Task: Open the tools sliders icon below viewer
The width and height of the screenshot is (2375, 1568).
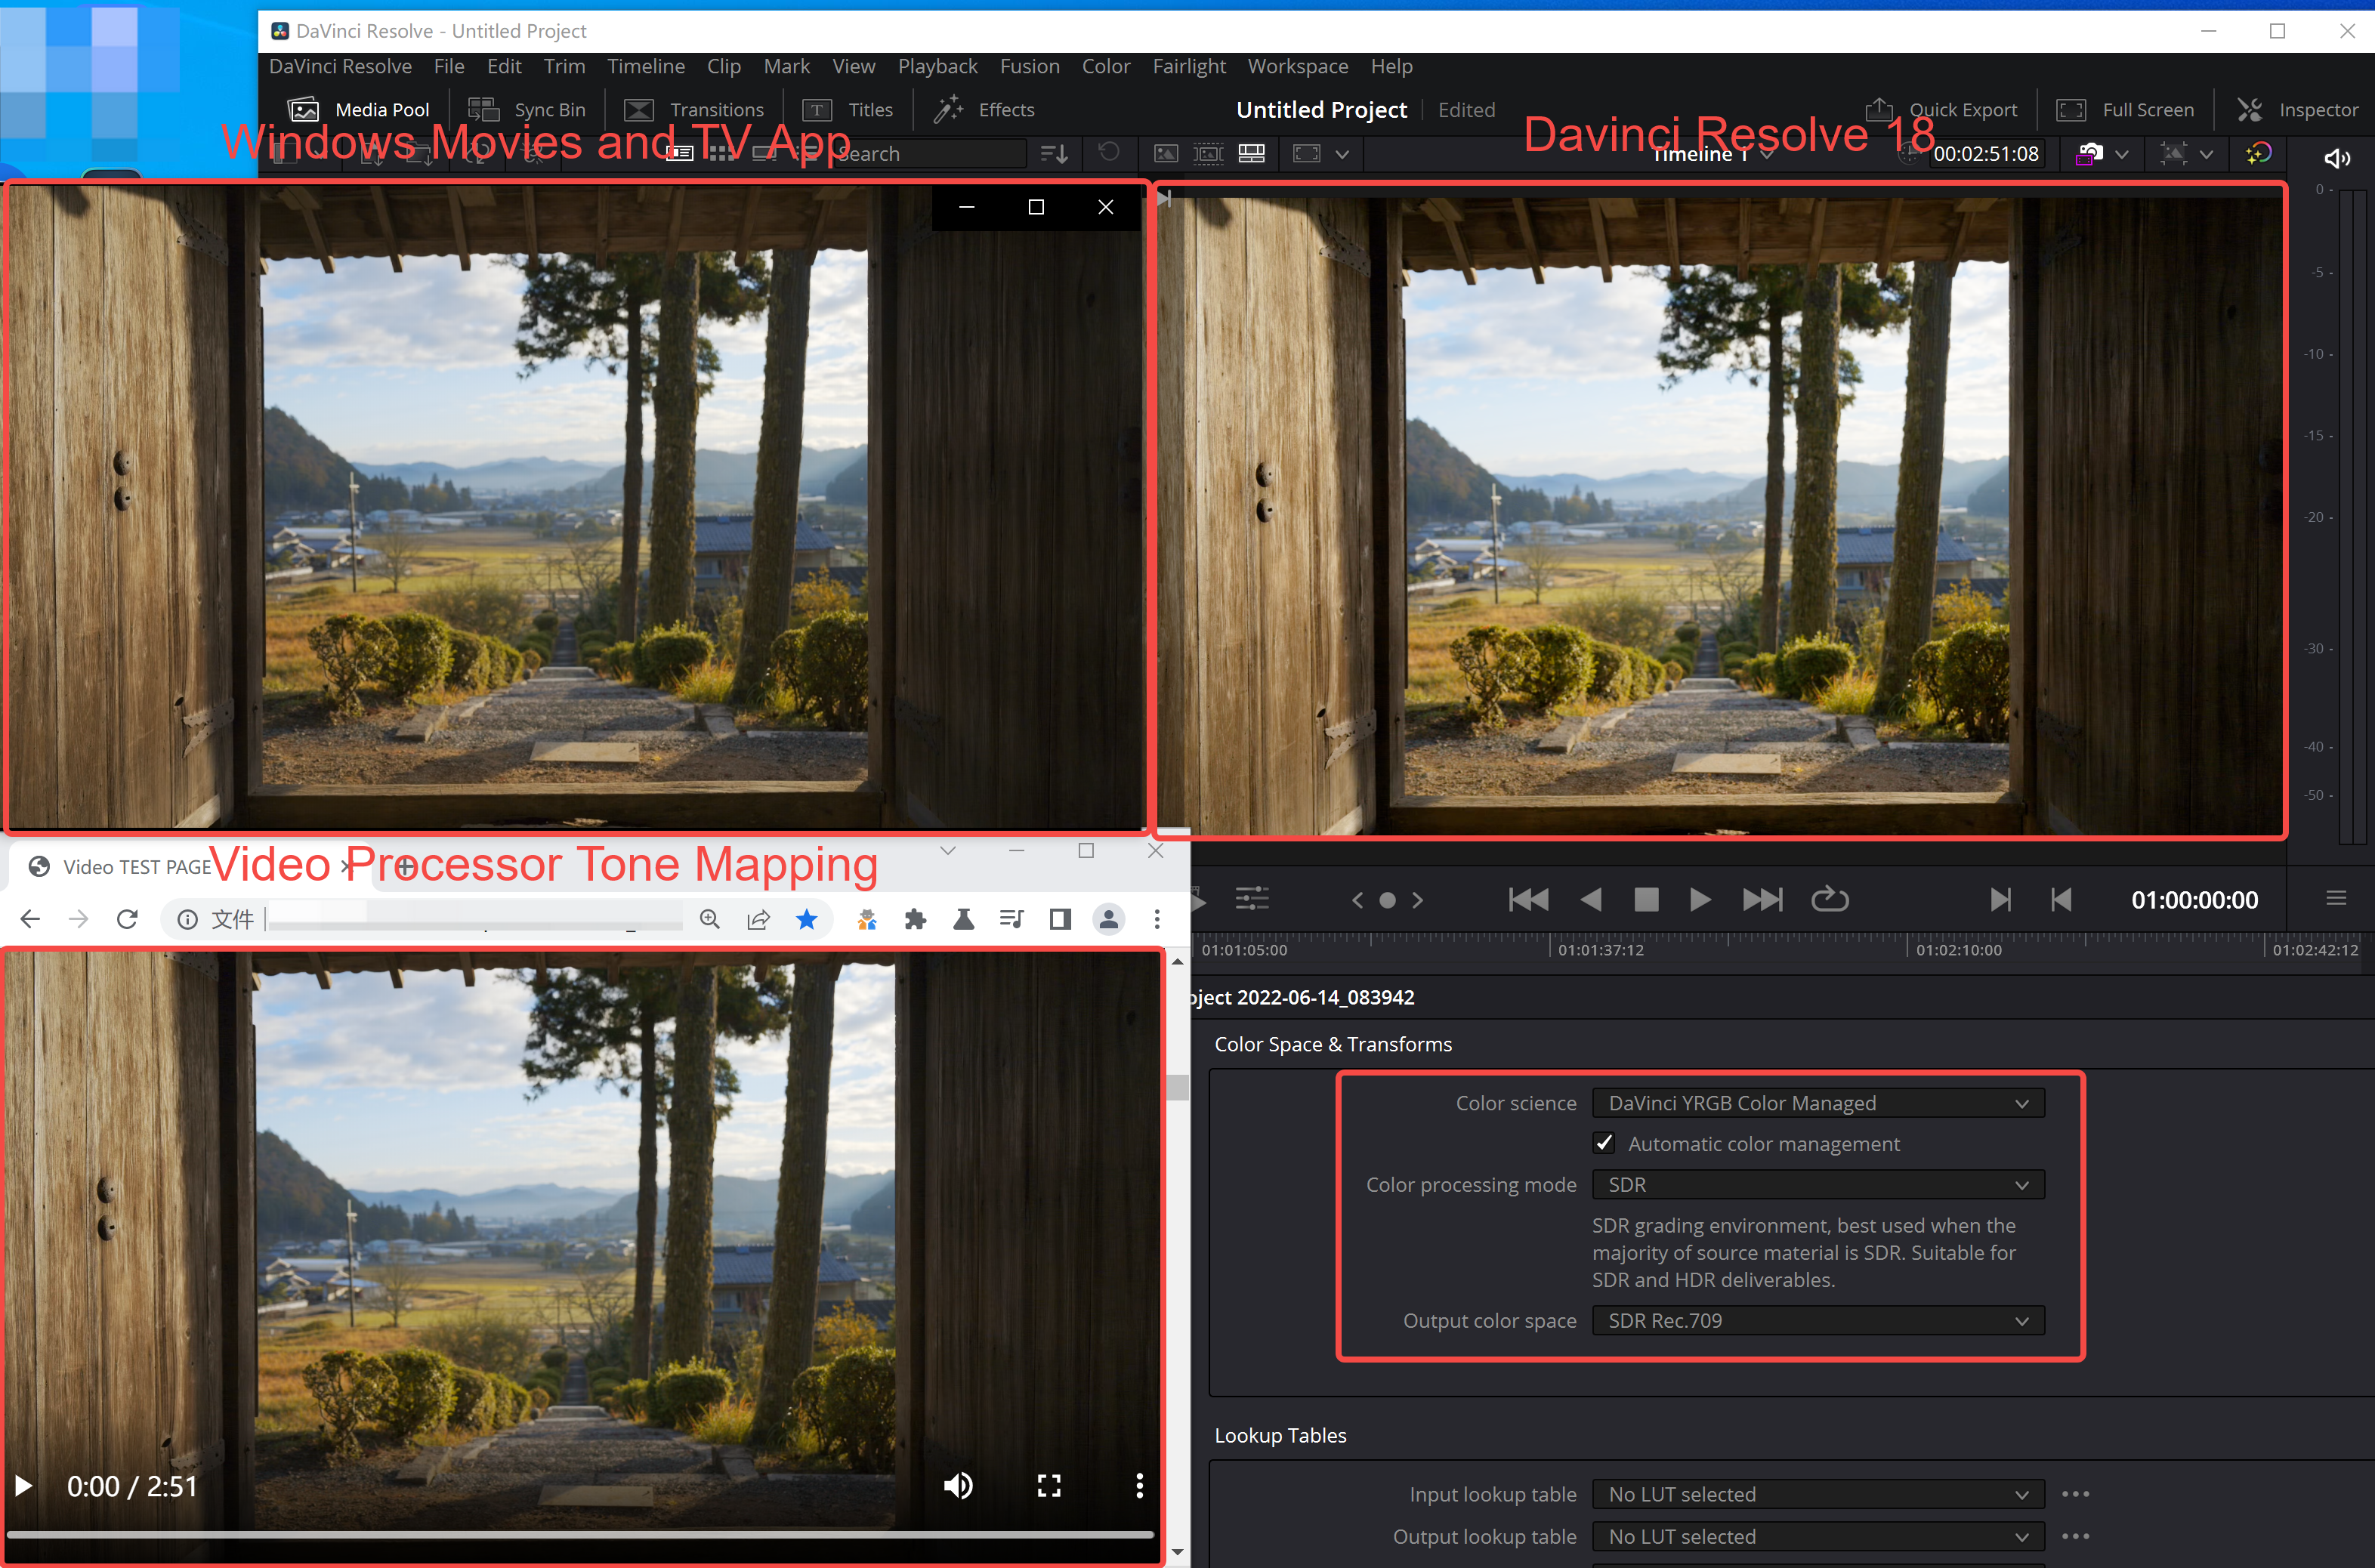Action: pos(1252,899)
